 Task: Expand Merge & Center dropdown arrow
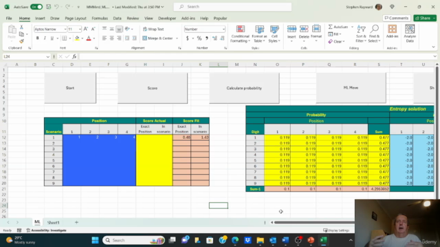[x=177, y=38]
